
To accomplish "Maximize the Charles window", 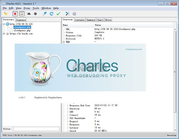I will click(167, 4).
